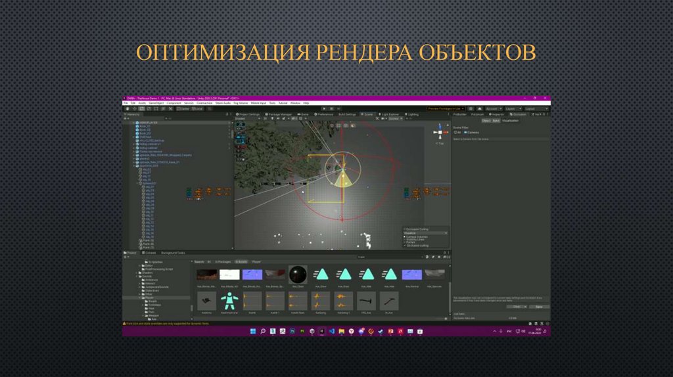The width and height of the screenshot is (673, 377).
Task: Open the Gizmos dropdown in Scene view
Action: [396, 118]
